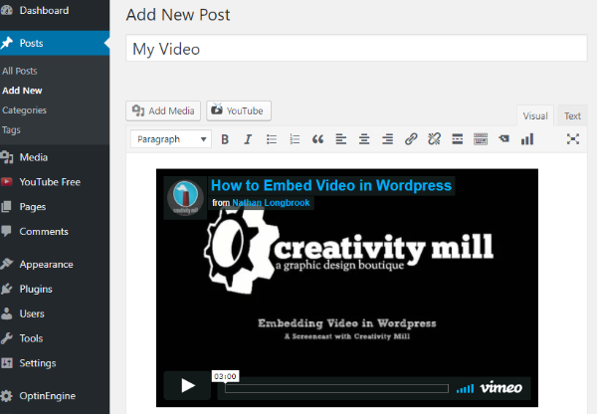Screen dimensions: 597x414
Task: Adjust Vimeo volume bars
Action: pyautogui.click(x=465, y=388)
